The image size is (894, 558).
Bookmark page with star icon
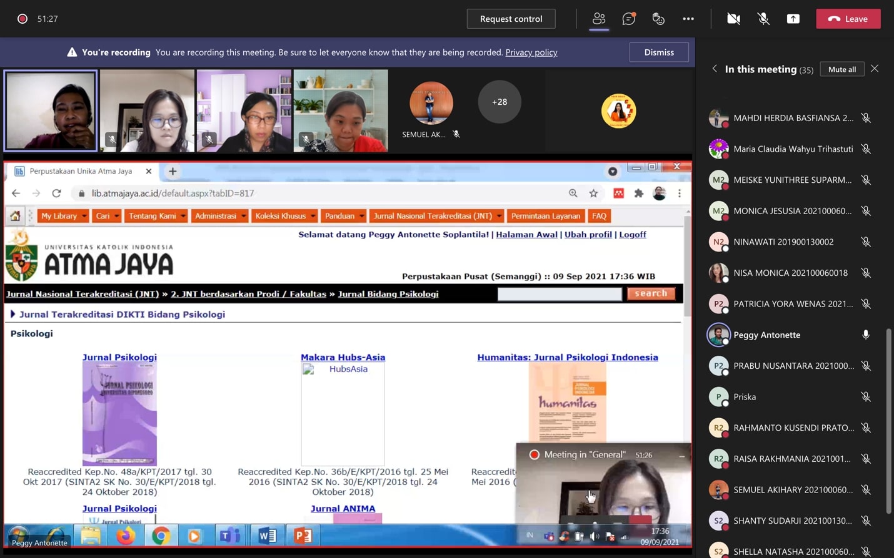tap(593, 193)
